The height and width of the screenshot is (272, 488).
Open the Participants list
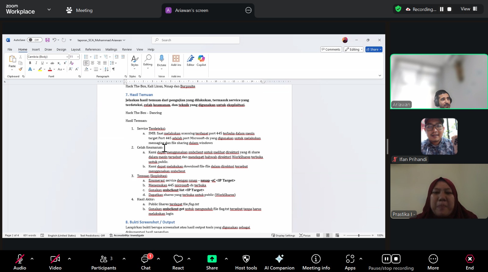104,262
